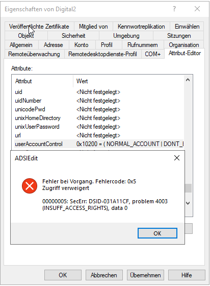Go to the Veröffentlichte Zertifikate tab

tap(39, 27)
